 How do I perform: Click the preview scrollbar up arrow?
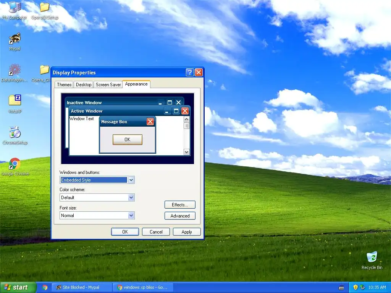(x=186, y=119)
